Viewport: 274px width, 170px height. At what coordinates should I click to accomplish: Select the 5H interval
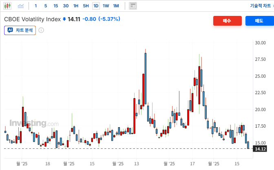pyautogui.click(x=86, y=6)
